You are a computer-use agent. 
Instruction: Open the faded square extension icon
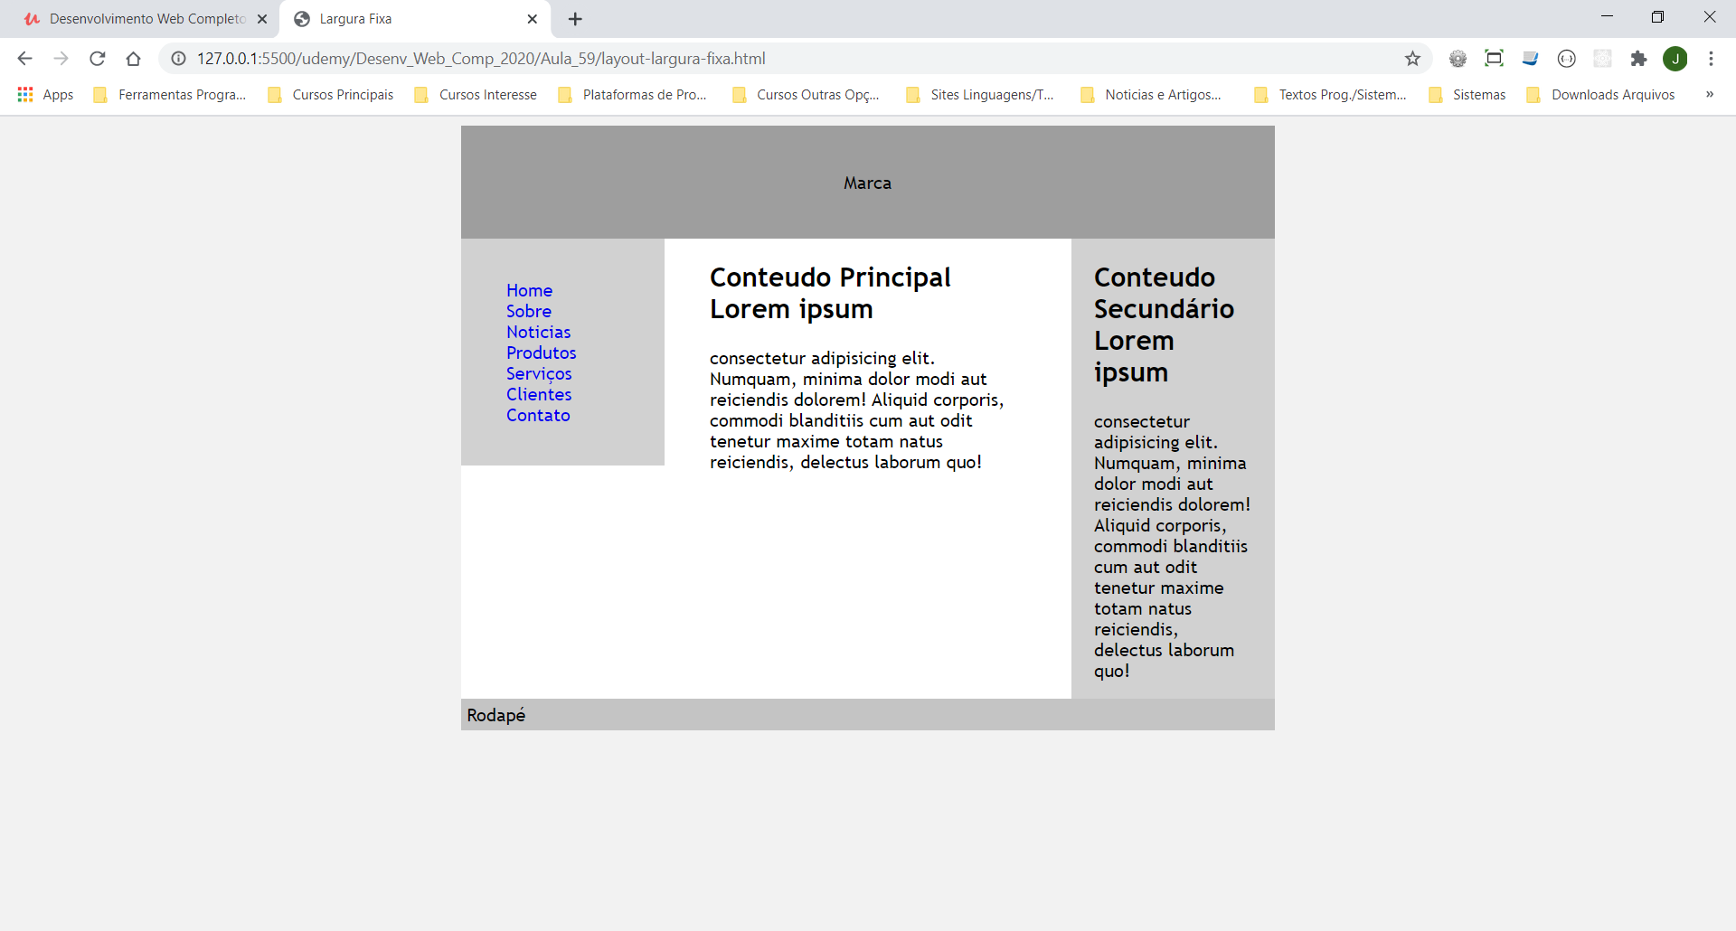[x=1602, y=59]
